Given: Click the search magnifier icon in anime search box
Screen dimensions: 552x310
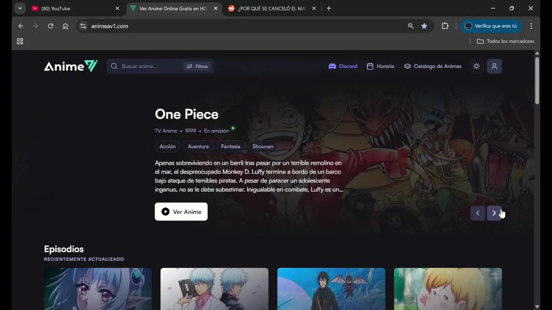Looking at the screenshot, I should click(114, 66).
